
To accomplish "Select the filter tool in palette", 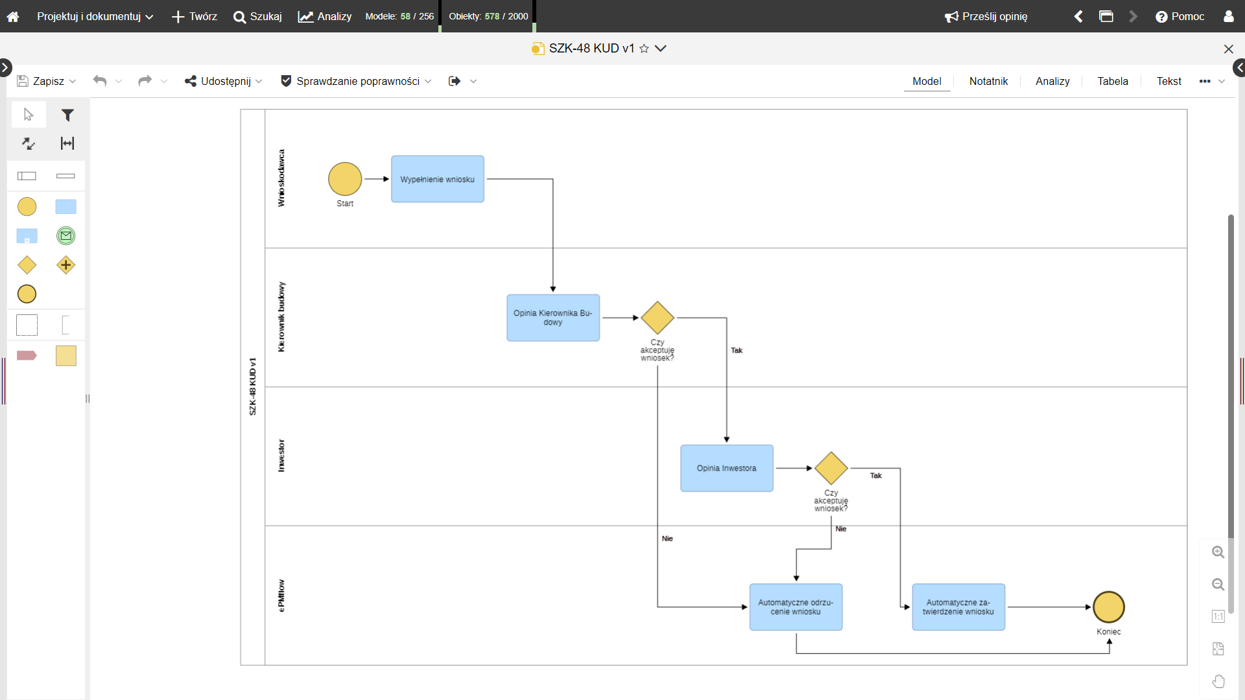I will (67, 115).
